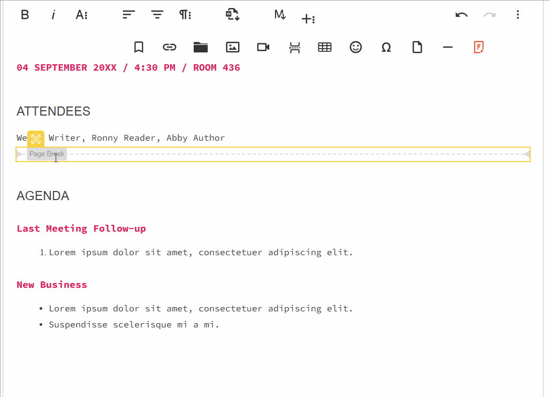The image size is (550, 397).
Task: Open the emoji picker
Action: (x=356, y=47)
